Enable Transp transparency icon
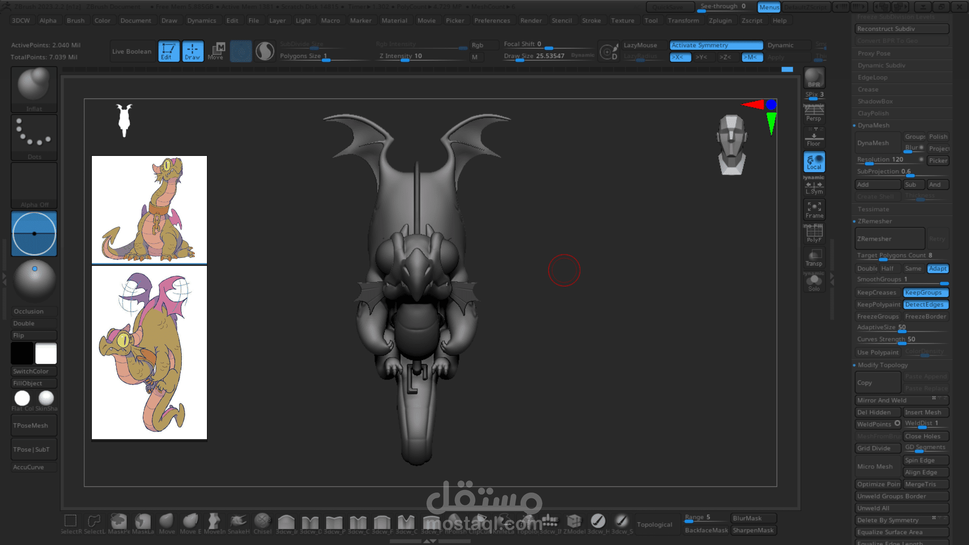This screenshot has height=545, width=969. 814,257
